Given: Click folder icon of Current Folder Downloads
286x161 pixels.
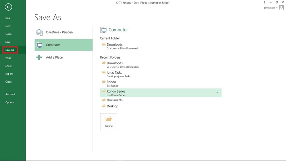Looking at the screenshot, I should coord(104,44).
